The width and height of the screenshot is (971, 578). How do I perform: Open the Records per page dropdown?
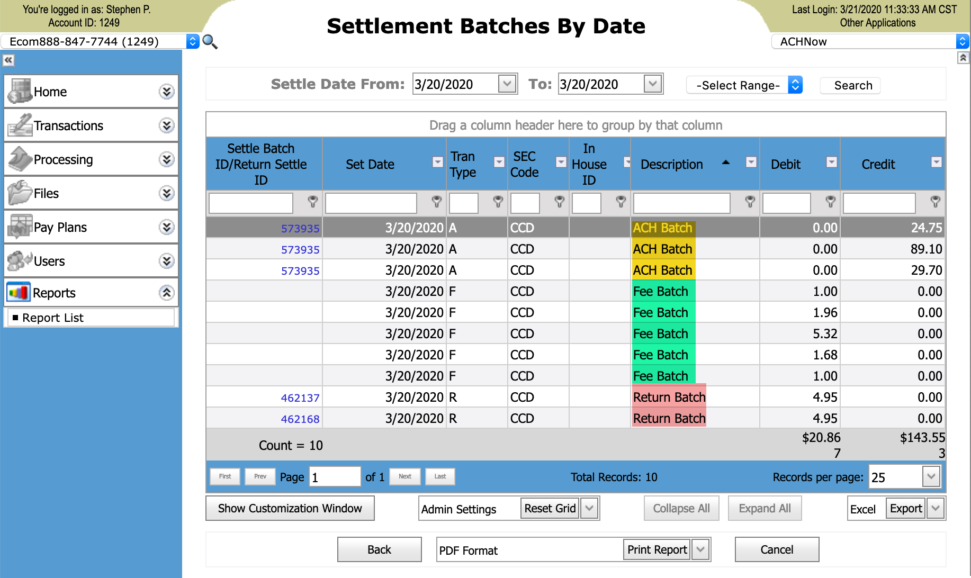coord(931,476)
